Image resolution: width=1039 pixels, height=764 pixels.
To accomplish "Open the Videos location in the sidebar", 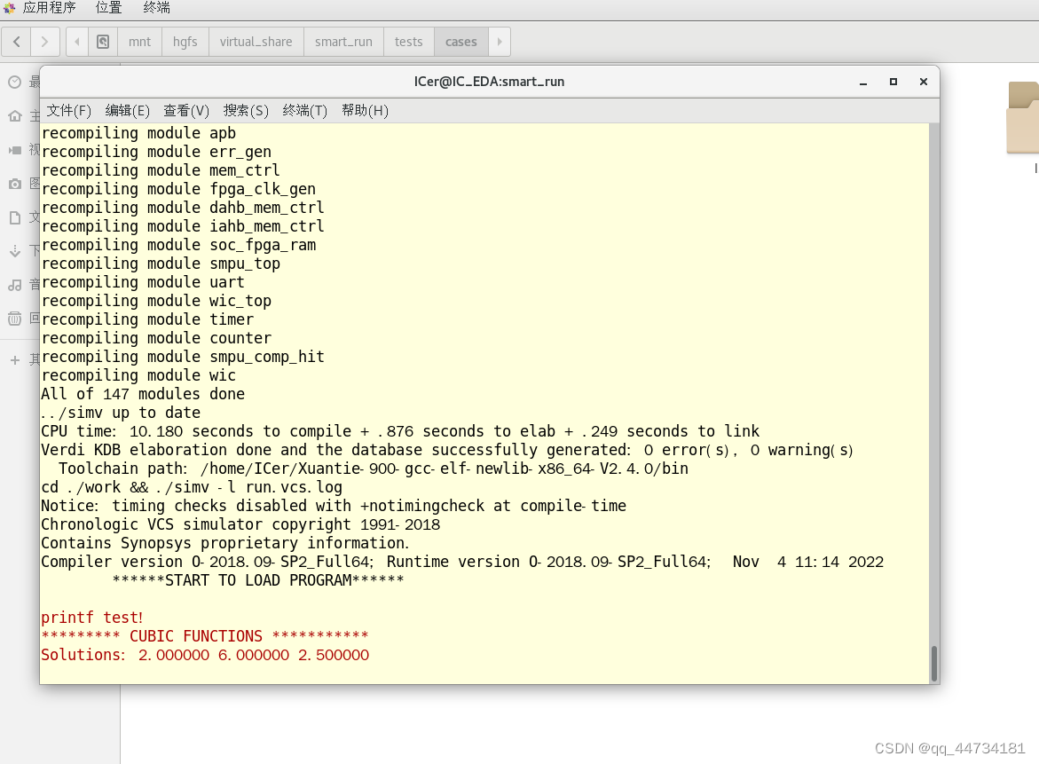I will click(x=13, y=149).
